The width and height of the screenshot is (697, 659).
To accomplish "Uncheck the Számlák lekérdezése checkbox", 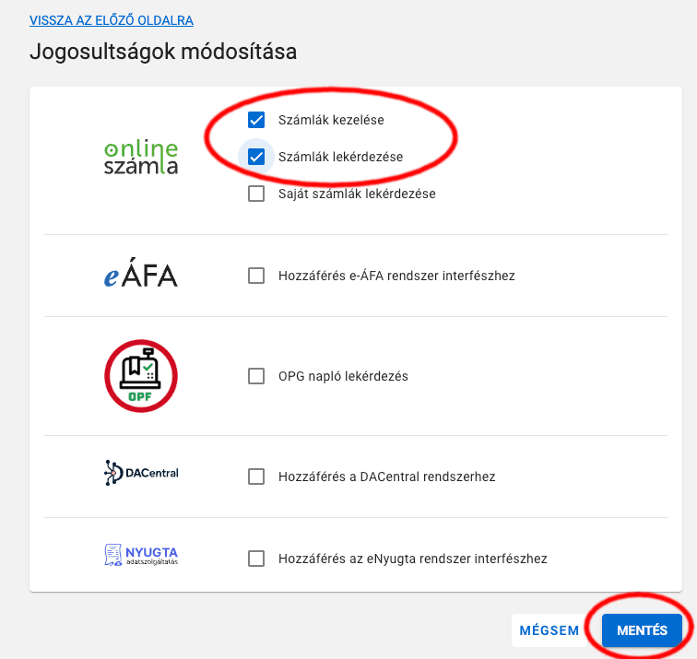I will [256, 157].
